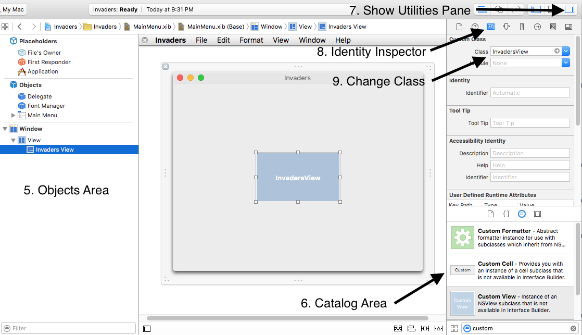Screen dimensions: 582x335
Task: Open the Format menu
Action: tap(251, 40)
